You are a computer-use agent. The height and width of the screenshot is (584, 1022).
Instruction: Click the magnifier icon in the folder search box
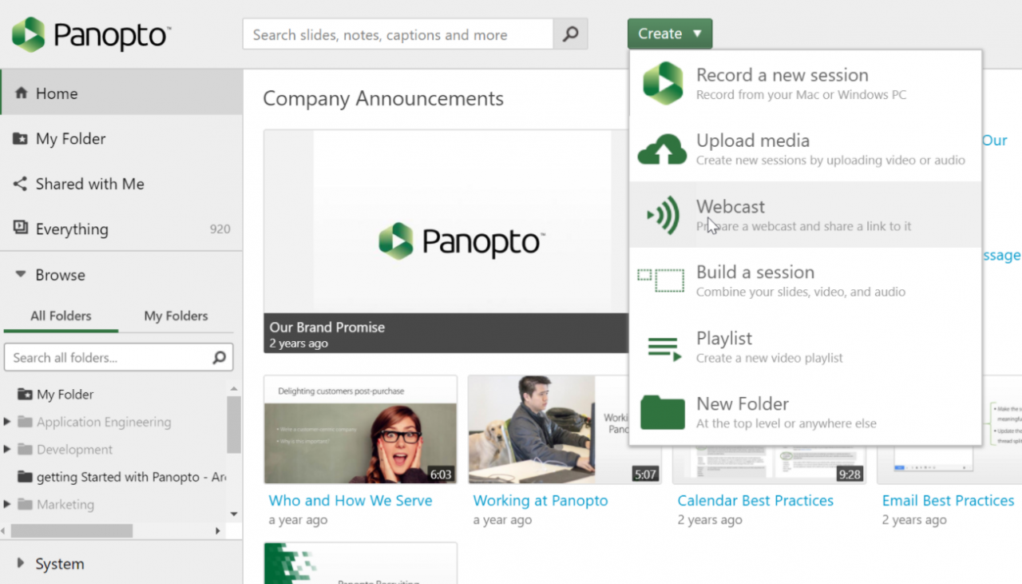[219, 358]
